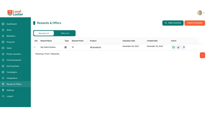207x116 pixels.
Task: Click the Points transfers icon
Action: click(x=3, y=54)
